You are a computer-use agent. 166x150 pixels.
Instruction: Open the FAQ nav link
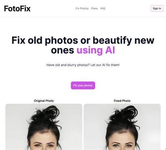click(x=103, y=9)
